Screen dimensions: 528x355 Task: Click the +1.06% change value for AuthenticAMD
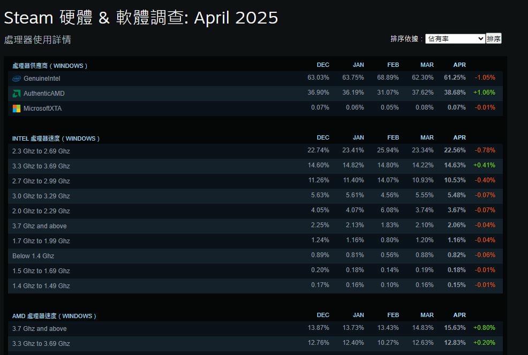tap(484, 92)
